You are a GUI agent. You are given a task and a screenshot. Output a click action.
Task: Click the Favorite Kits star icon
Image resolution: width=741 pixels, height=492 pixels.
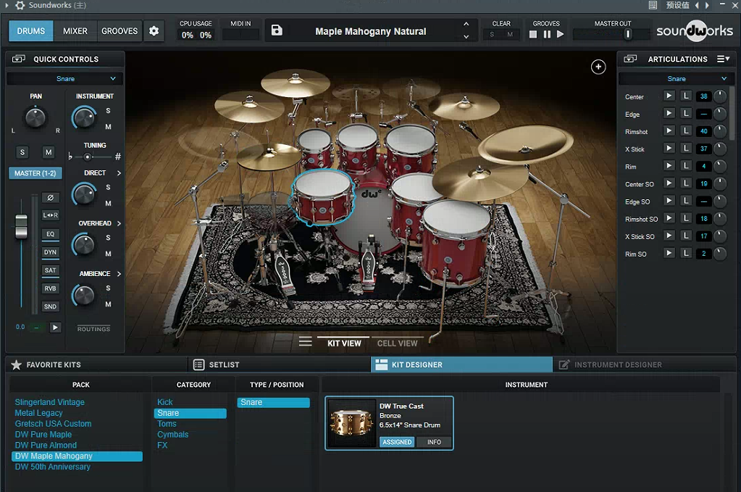pyautogui.click(x=17, y=364)
